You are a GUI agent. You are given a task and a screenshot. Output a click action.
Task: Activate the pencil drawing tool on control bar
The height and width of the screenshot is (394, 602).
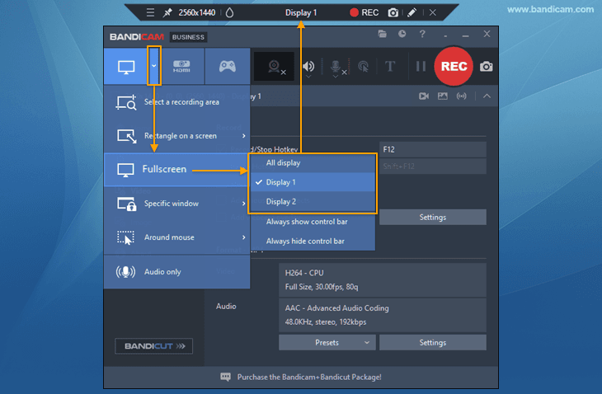[412, 12]
